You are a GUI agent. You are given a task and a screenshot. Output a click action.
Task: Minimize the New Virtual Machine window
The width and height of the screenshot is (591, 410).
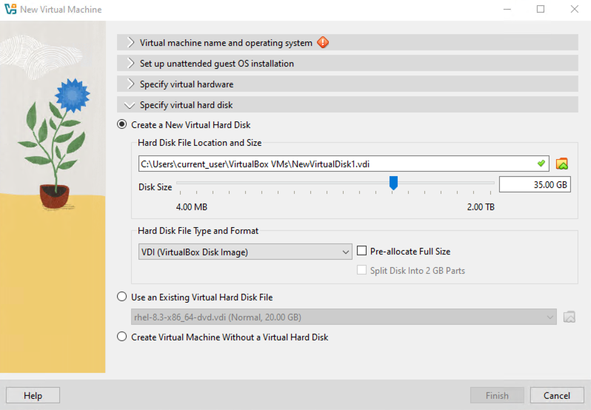(507, 9)
